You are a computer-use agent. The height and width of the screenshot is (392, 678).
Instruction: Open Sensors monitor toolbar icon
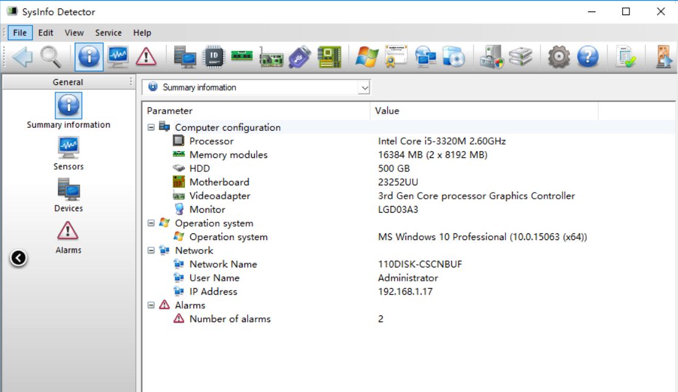[117, 57]
